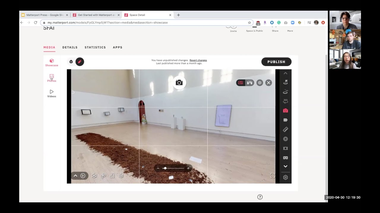Enter fullscreen view of the space
The width and height of the screenshot is (380, 213).
click(273, 176)
